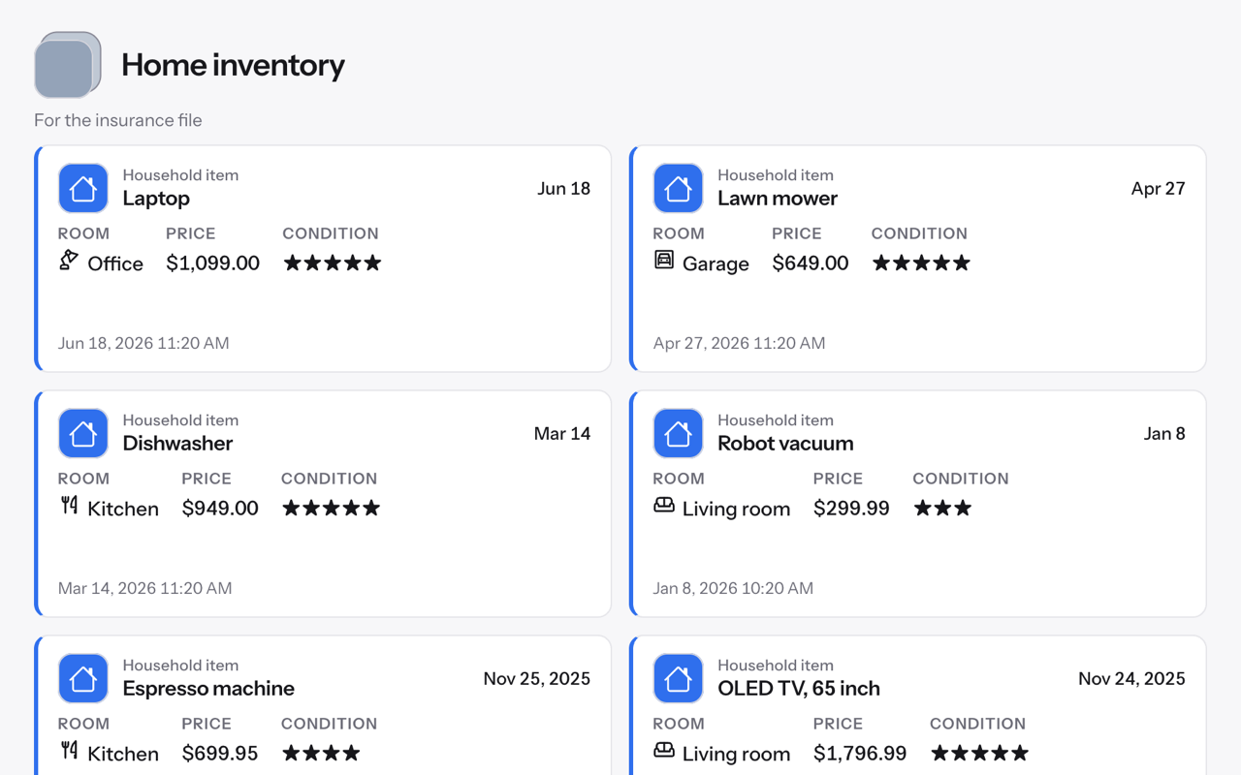Viewport: 1241px width, 775px height.
Task: Click the Laptop condition star rating
Action: [333, 263]
